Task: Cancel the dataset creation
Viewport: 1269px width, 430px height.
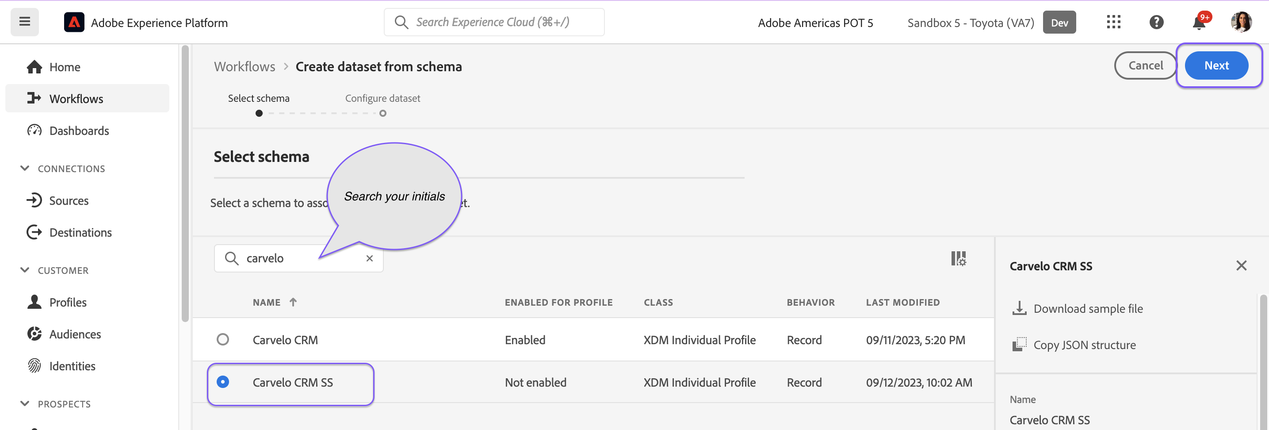Action: 1145,65
